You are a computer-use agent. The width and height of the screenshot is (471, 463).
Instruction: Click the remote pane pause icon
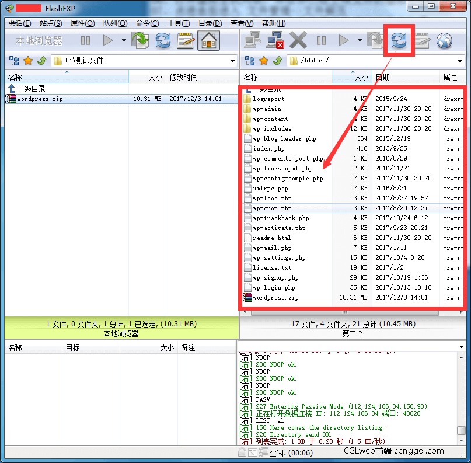click(x=321, y=40)
